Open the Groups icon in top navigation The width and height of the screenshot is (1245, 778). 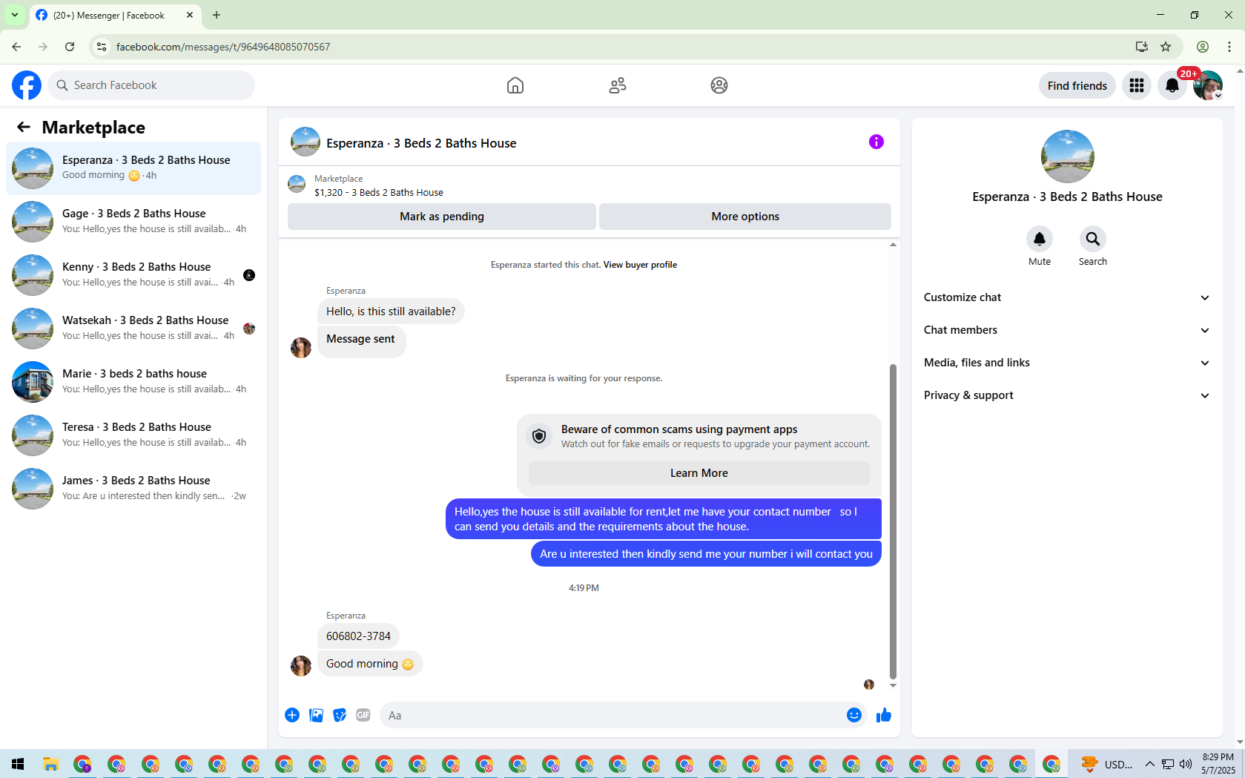[x=719, y=85]
